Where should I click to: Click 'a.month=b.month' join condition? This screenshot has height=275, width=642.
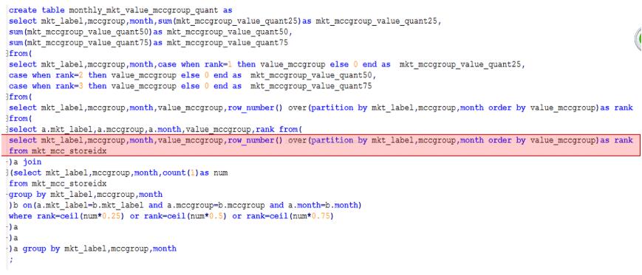click(x=322, y=205)
